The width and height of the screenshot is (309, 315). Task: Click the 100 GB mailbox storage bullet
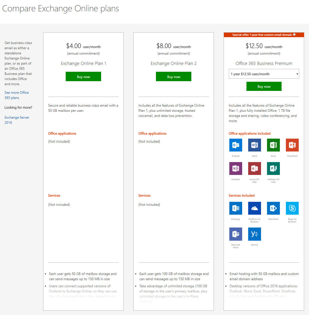click(x=174, y=276)
